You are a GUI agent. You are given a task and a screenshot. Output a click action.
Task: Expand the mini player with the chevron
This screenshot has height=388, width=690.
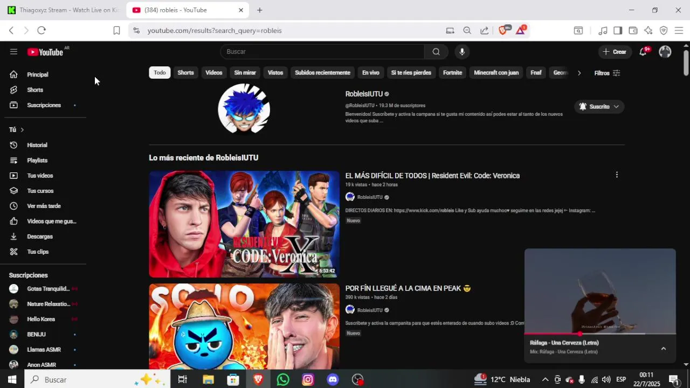664,349
